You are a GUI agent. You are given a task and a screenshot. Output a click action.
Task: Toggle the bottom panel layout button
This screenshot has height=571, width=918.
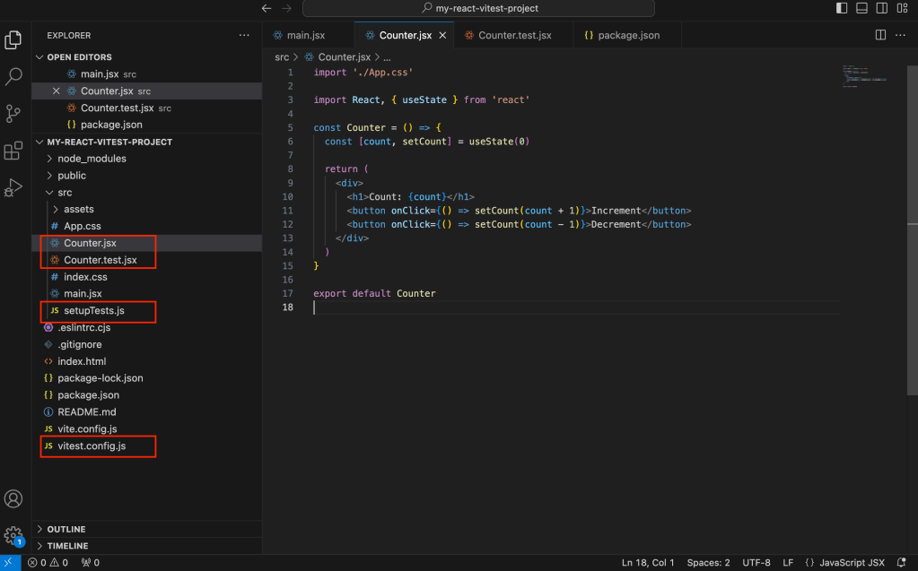(861, 8)
